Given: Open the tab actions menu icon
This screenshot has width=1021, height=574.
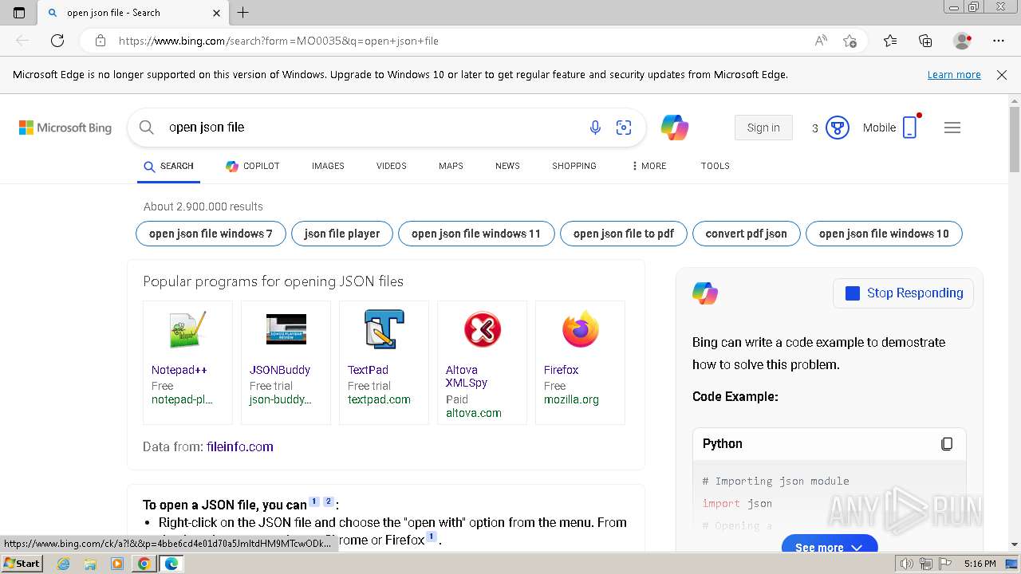Looking at the screenshot, I should (x=19, y=13).
